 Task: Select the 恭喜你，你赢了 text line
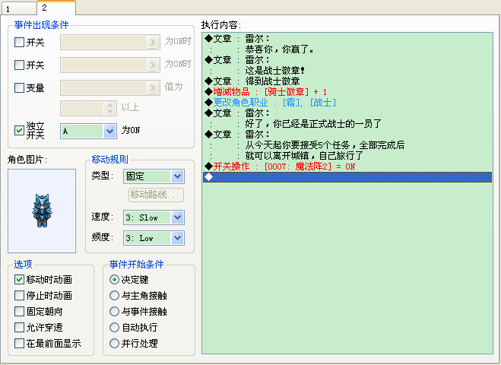coord(347,49)
